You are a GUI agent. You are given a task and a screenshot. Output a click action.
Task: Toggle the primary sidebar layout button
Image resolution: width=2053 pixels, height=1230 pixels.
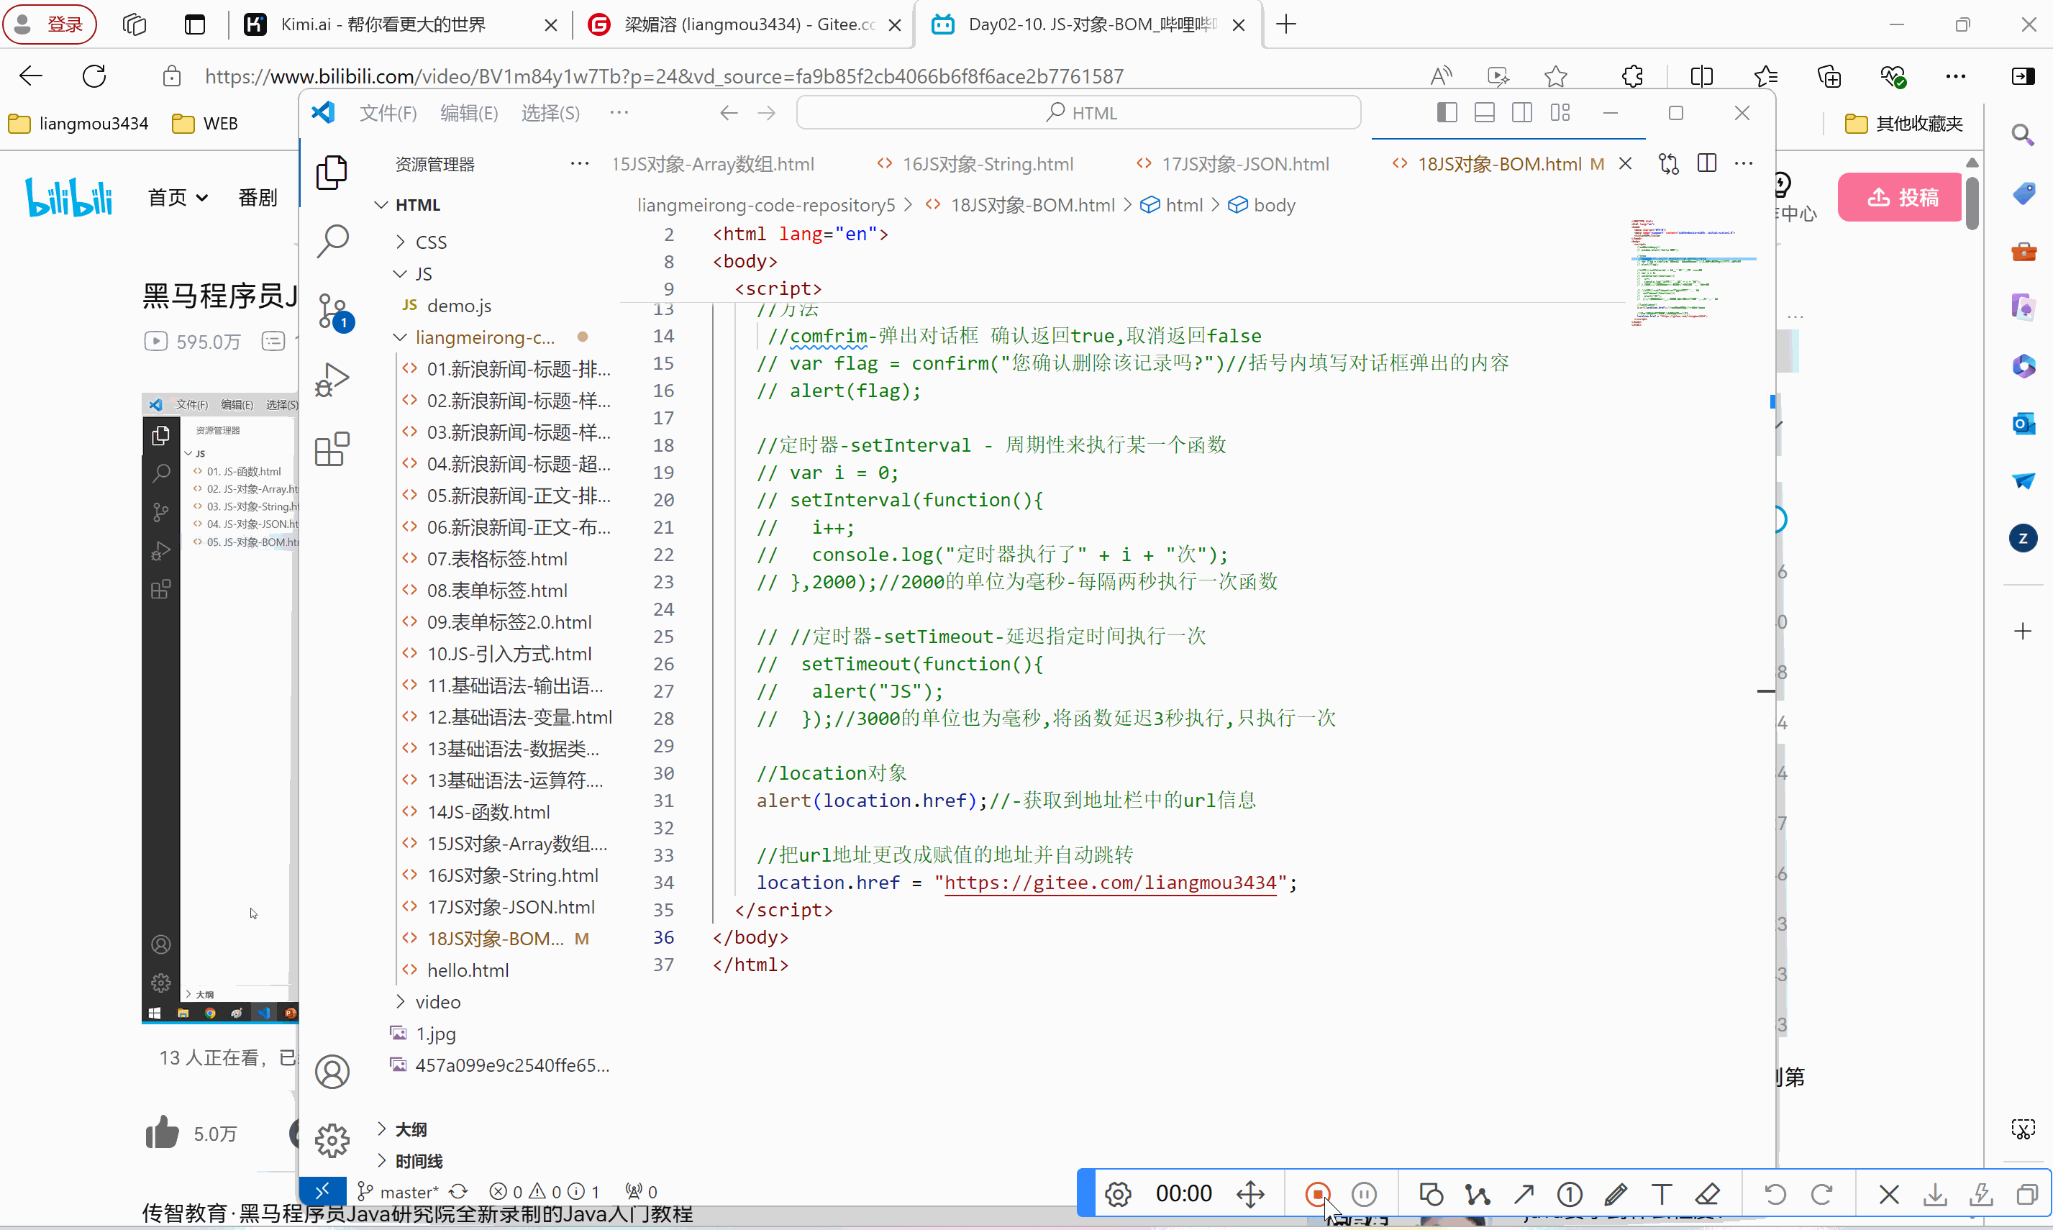pos(1447,113)
